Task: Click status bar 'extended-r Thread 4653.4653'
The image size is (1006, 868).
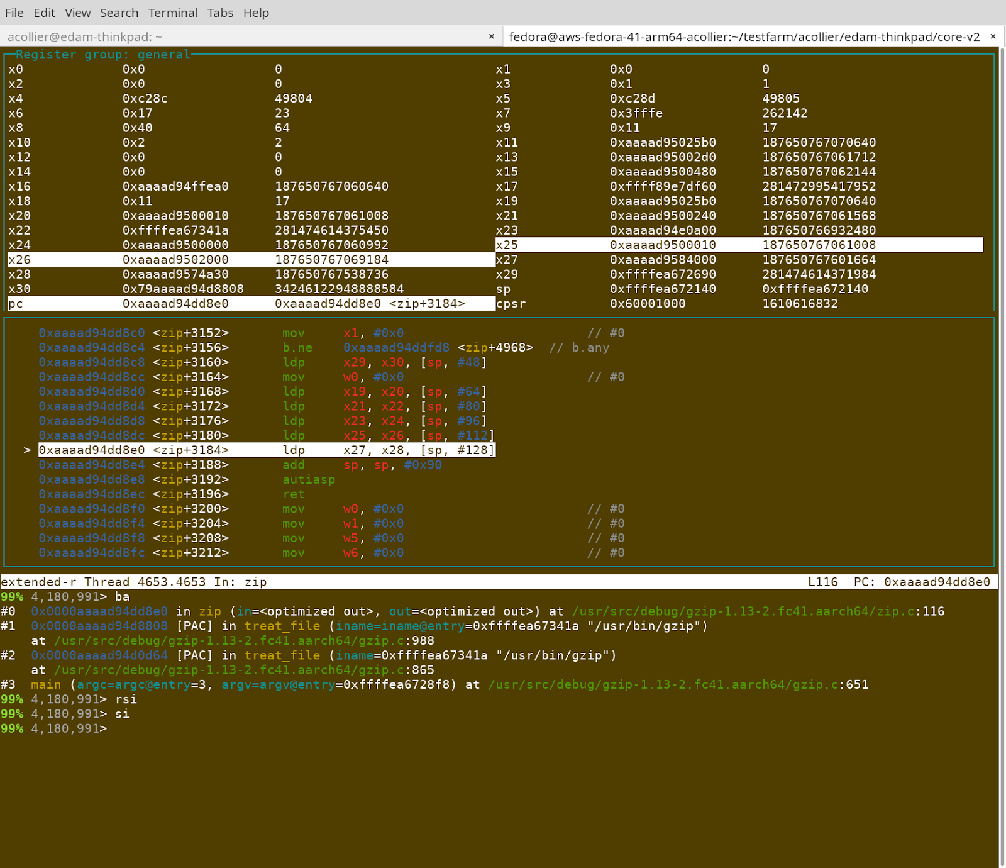Action: (103, 582)
